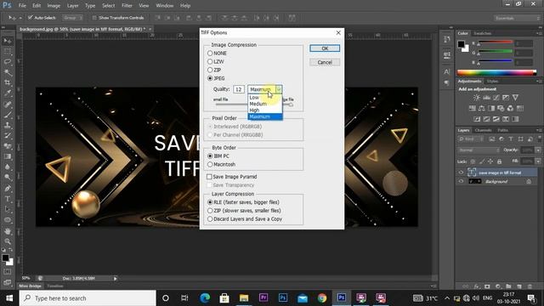The height and width of the screenshot is (306, 544).
Task: Select the Blur tool
Action: tap(8, 167)
